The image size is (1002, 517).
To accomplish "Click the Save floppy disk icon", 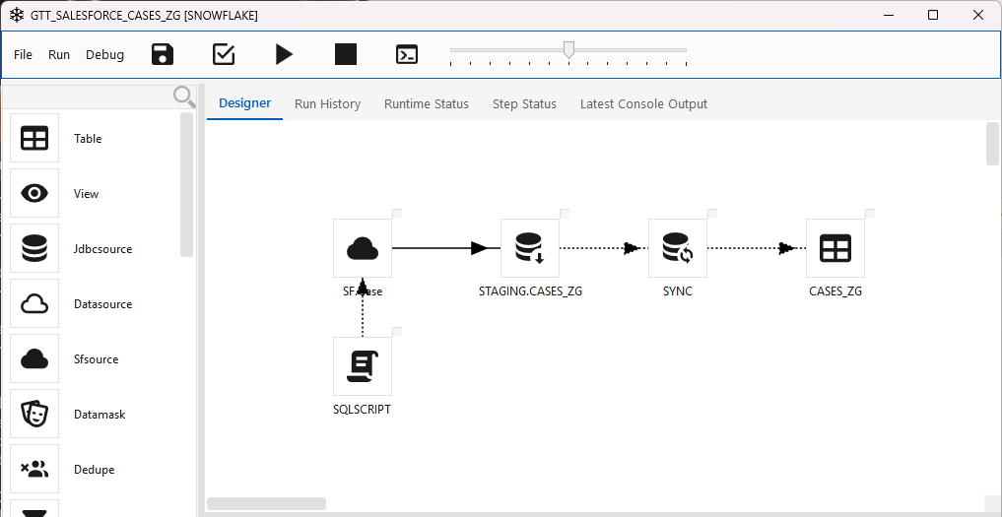I will 163,54.
